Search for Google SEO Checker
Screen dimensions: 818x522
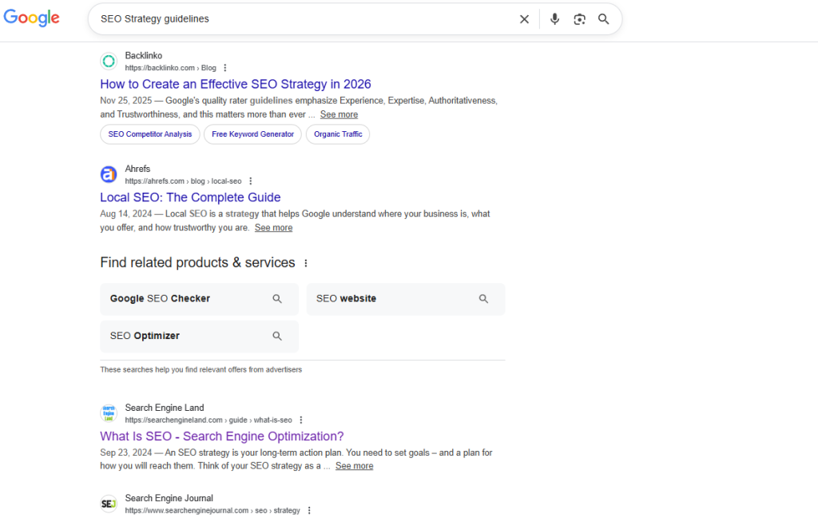(x=199, y=299)
